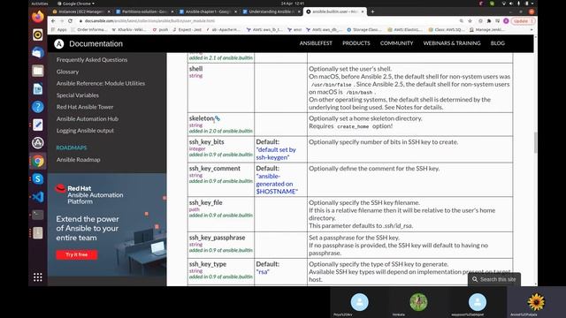Open the Glossary sidebar link
This screenshot has width=566, height=318.
click(67, 72)
